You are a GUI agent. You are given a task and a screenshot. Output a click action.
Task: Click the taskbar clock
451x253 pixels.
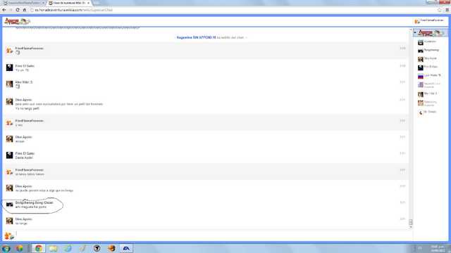click(x=438, y=248)
